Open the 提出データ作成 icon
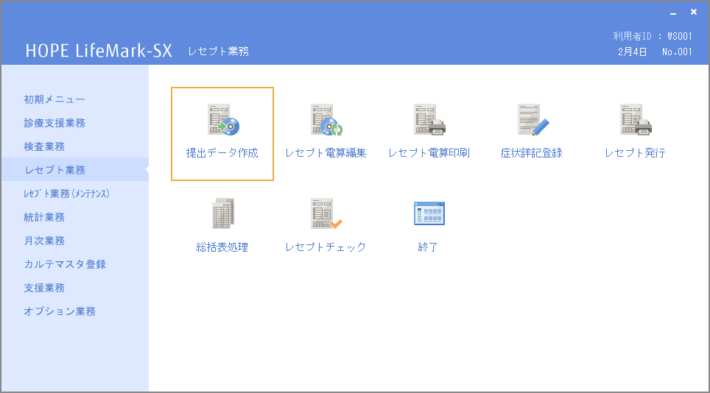 (x=223, y=119)
